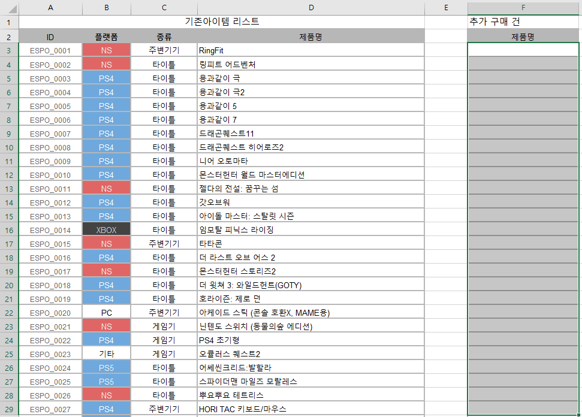Image resolution: width=582 pixels, height=417 pixels.
Task: Click the '아케이드 스틱' product cell
Action: [x=311, y=313]
